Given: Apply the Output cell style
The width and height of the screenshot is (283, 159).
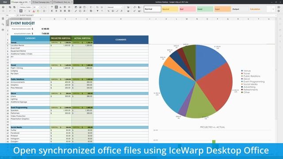Looking at the screenshot, I should click(x=240, y=9).
